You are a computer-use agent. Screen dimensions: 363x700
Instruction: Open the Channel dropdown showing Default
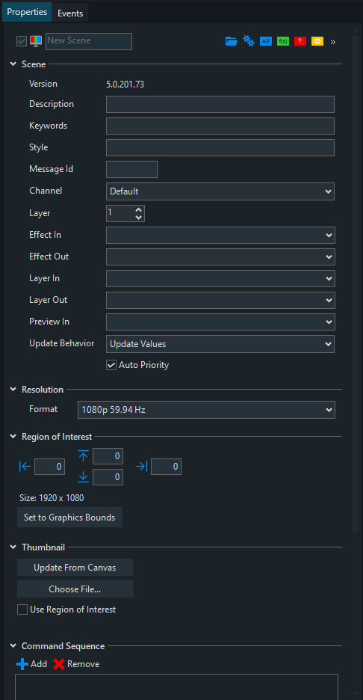pyautogui.click(x=220, y=191)
